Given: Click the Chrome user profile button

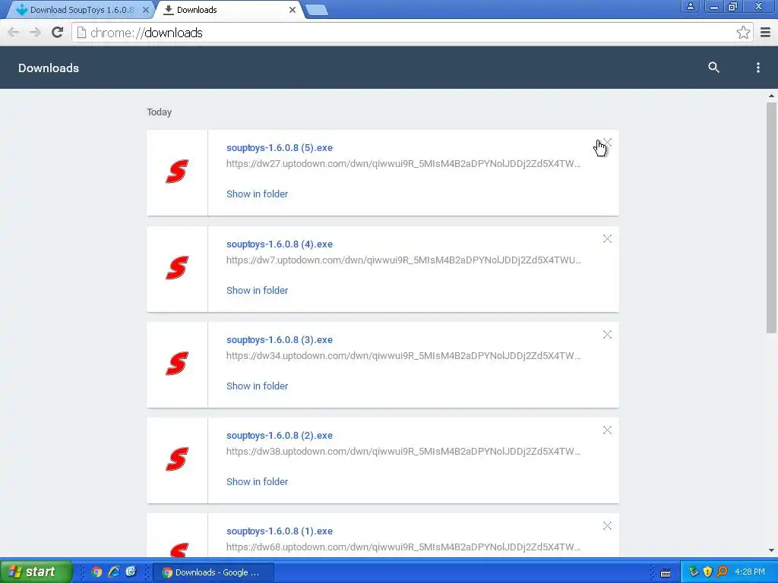Looking at the screenshot, I should [690, 6].
